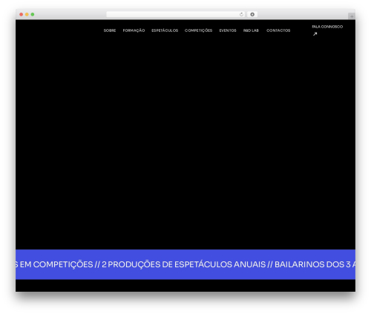Close the window with red button

click(22, 15)
